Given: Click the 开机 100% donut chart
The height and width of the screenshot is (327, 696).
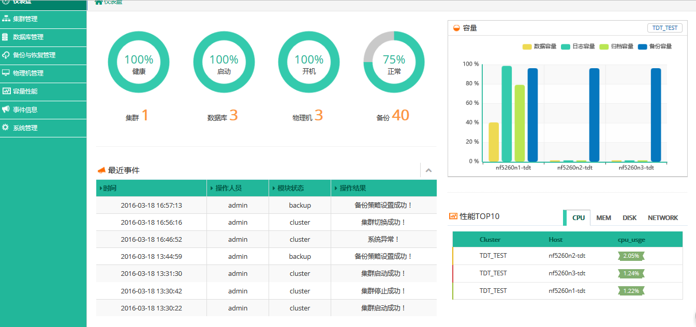Looking at the screenshot, I should click(309, 62).
